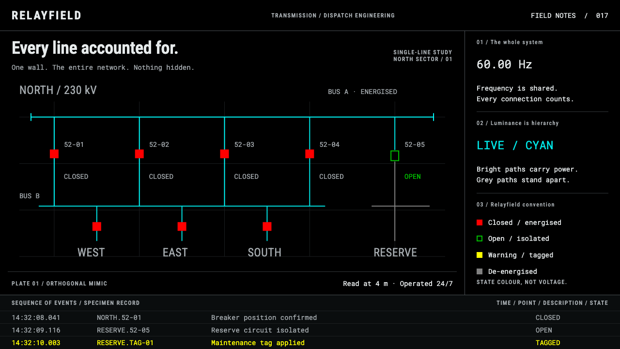Click the BUS A · ENERGISED label

[362, 92]
